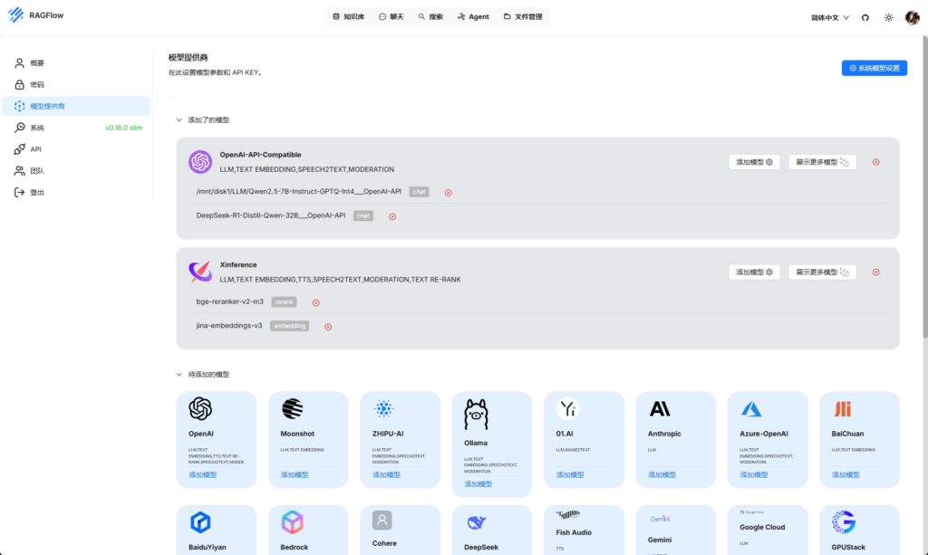Click 添加模型 on the OpenAI card

202,474
